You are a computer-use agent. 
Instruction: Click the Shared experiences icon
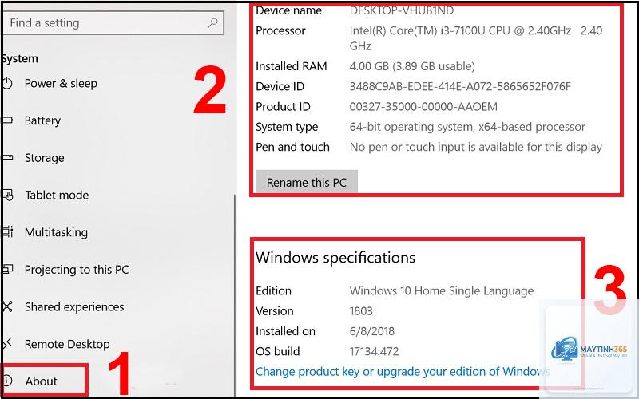click(x=7, y=306)
